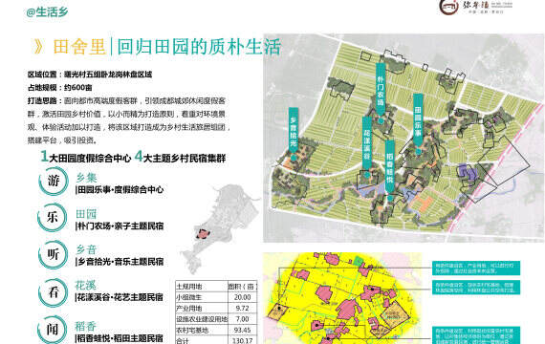Click the 乐 circular badge
The image size is (545, 344).
[53, 217]
